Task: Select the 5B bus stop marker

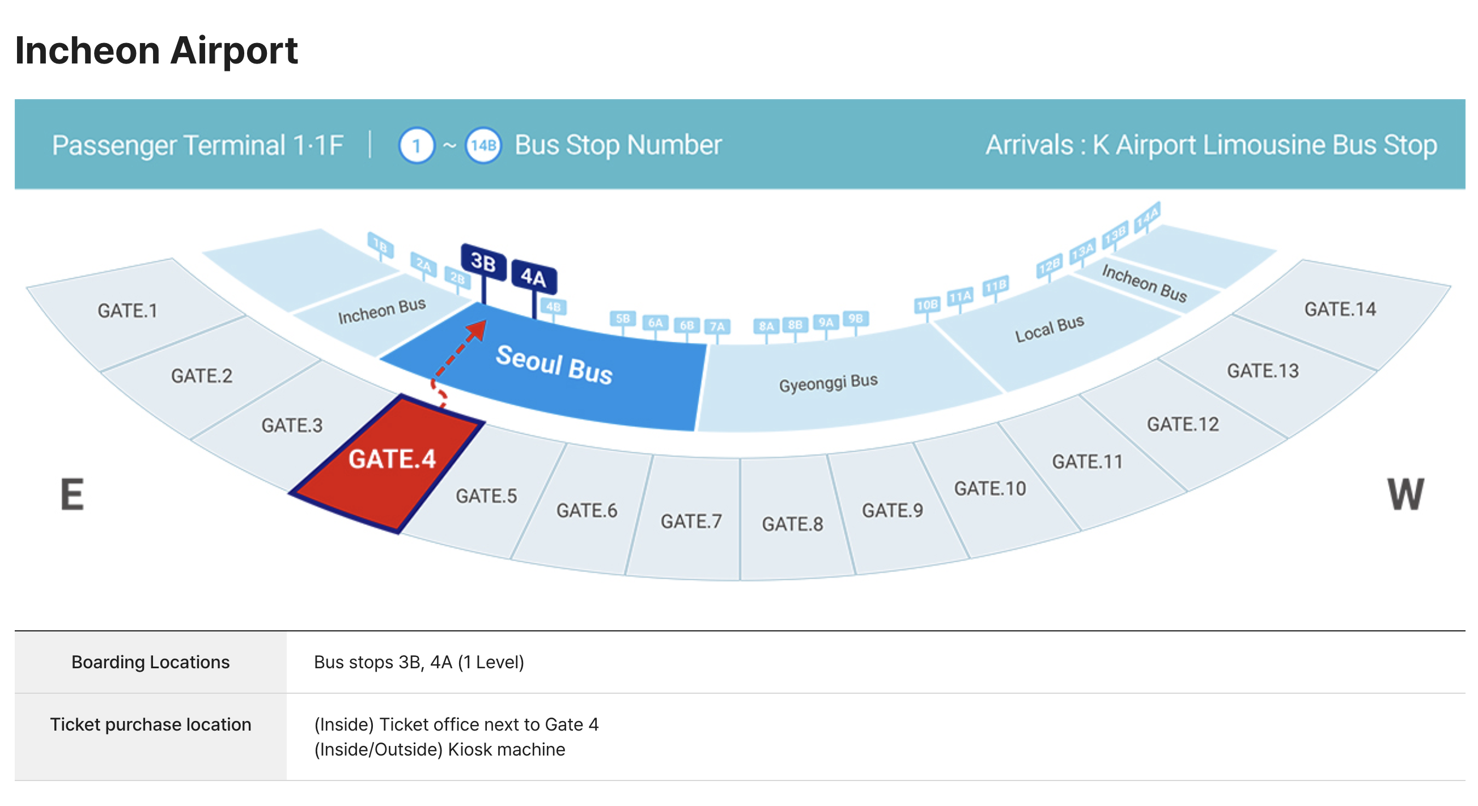Action: pos(622,319)
